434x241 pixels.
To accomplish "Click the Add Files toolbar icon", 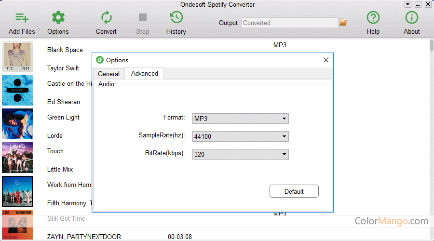I will pos(22,18).
